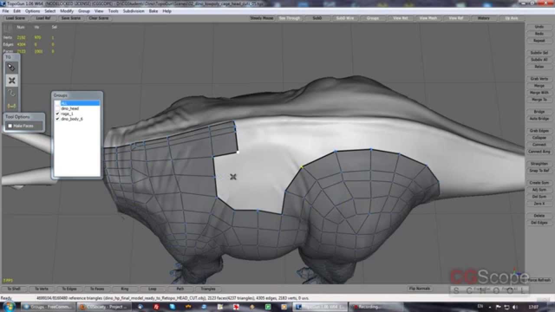Toggle See Through display
The image size is (555, 312).
point(290,18)
